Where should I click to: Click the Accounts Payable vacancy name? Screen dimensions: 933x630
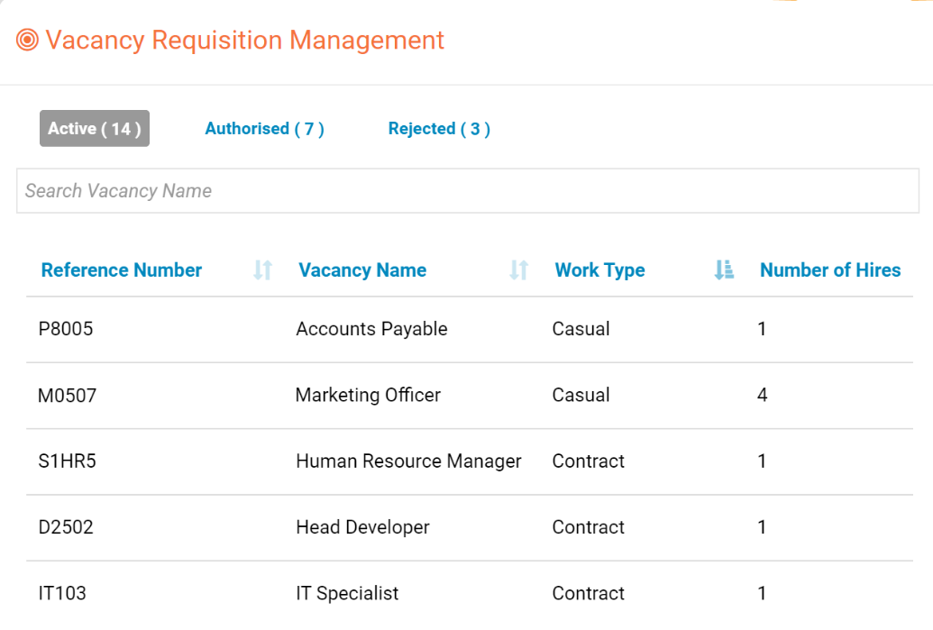[371, 329]
